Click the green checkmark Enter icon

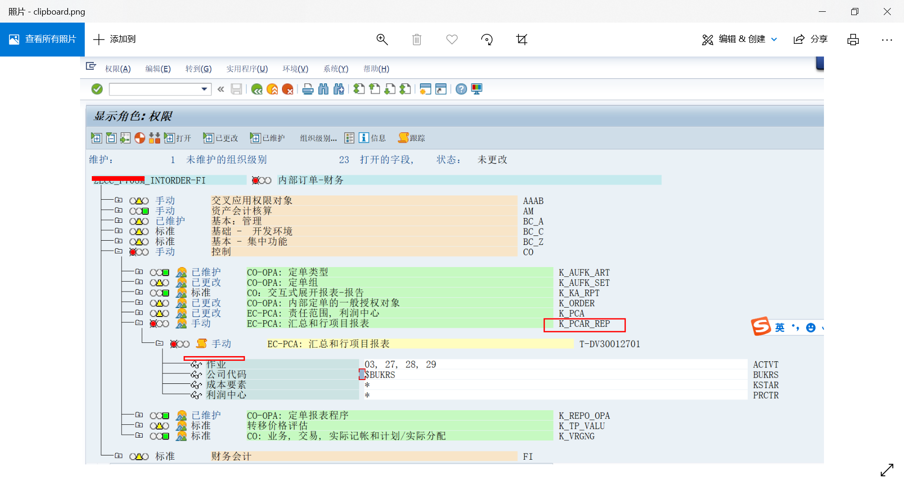click(x=97, y=89)
